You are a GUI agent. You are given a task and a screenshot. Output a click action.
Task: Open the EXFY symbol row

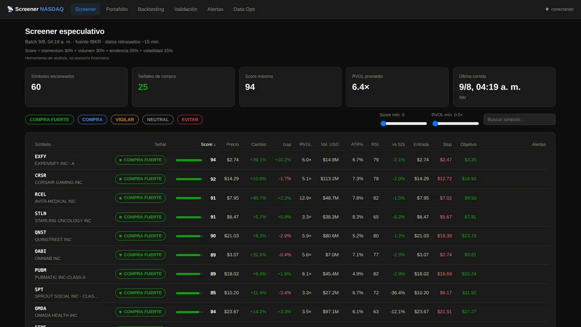click(x=290, y=160)
